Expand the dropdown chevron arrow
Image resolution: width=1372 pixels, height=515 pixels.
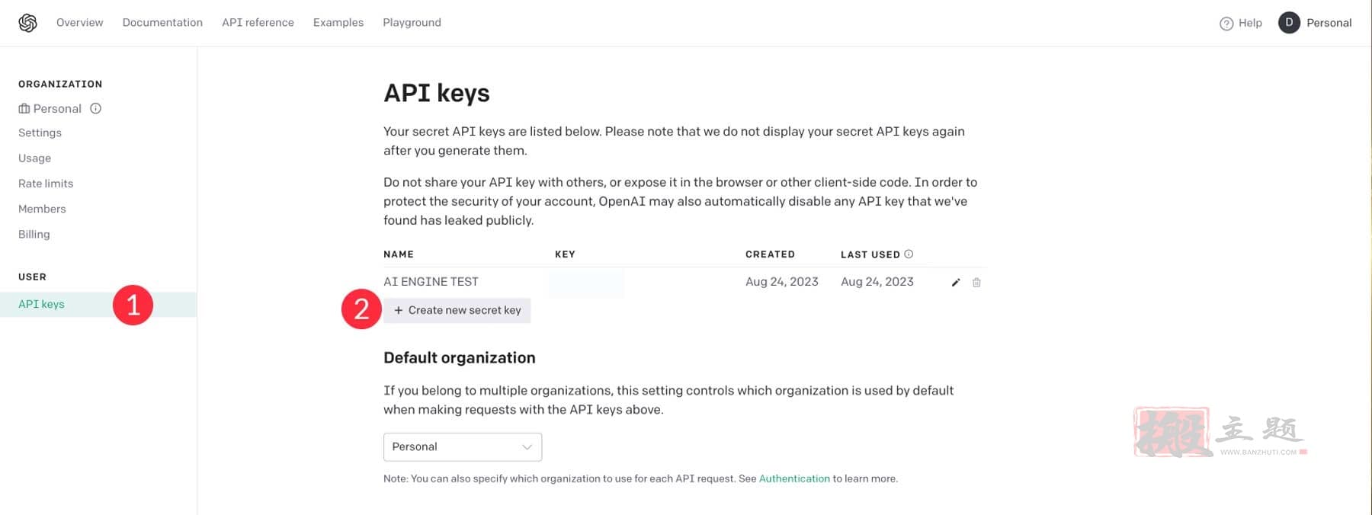click(x=527, y=447)
